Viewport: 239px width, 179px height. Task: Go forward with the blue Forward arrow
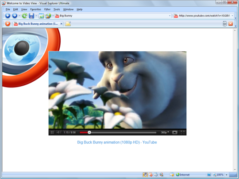[x=15, y=15]
